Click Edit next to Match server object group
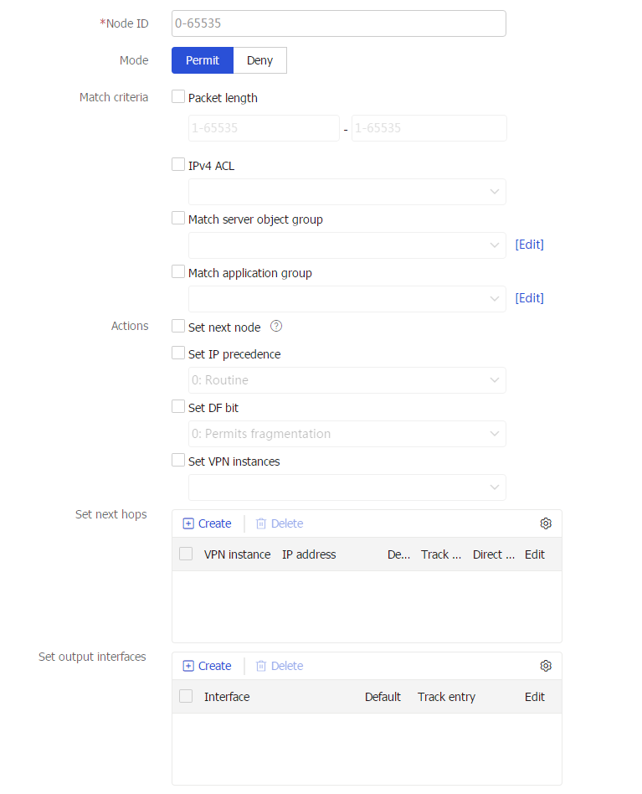The width and height of the screenshot is (642, 794). point(529,245)
